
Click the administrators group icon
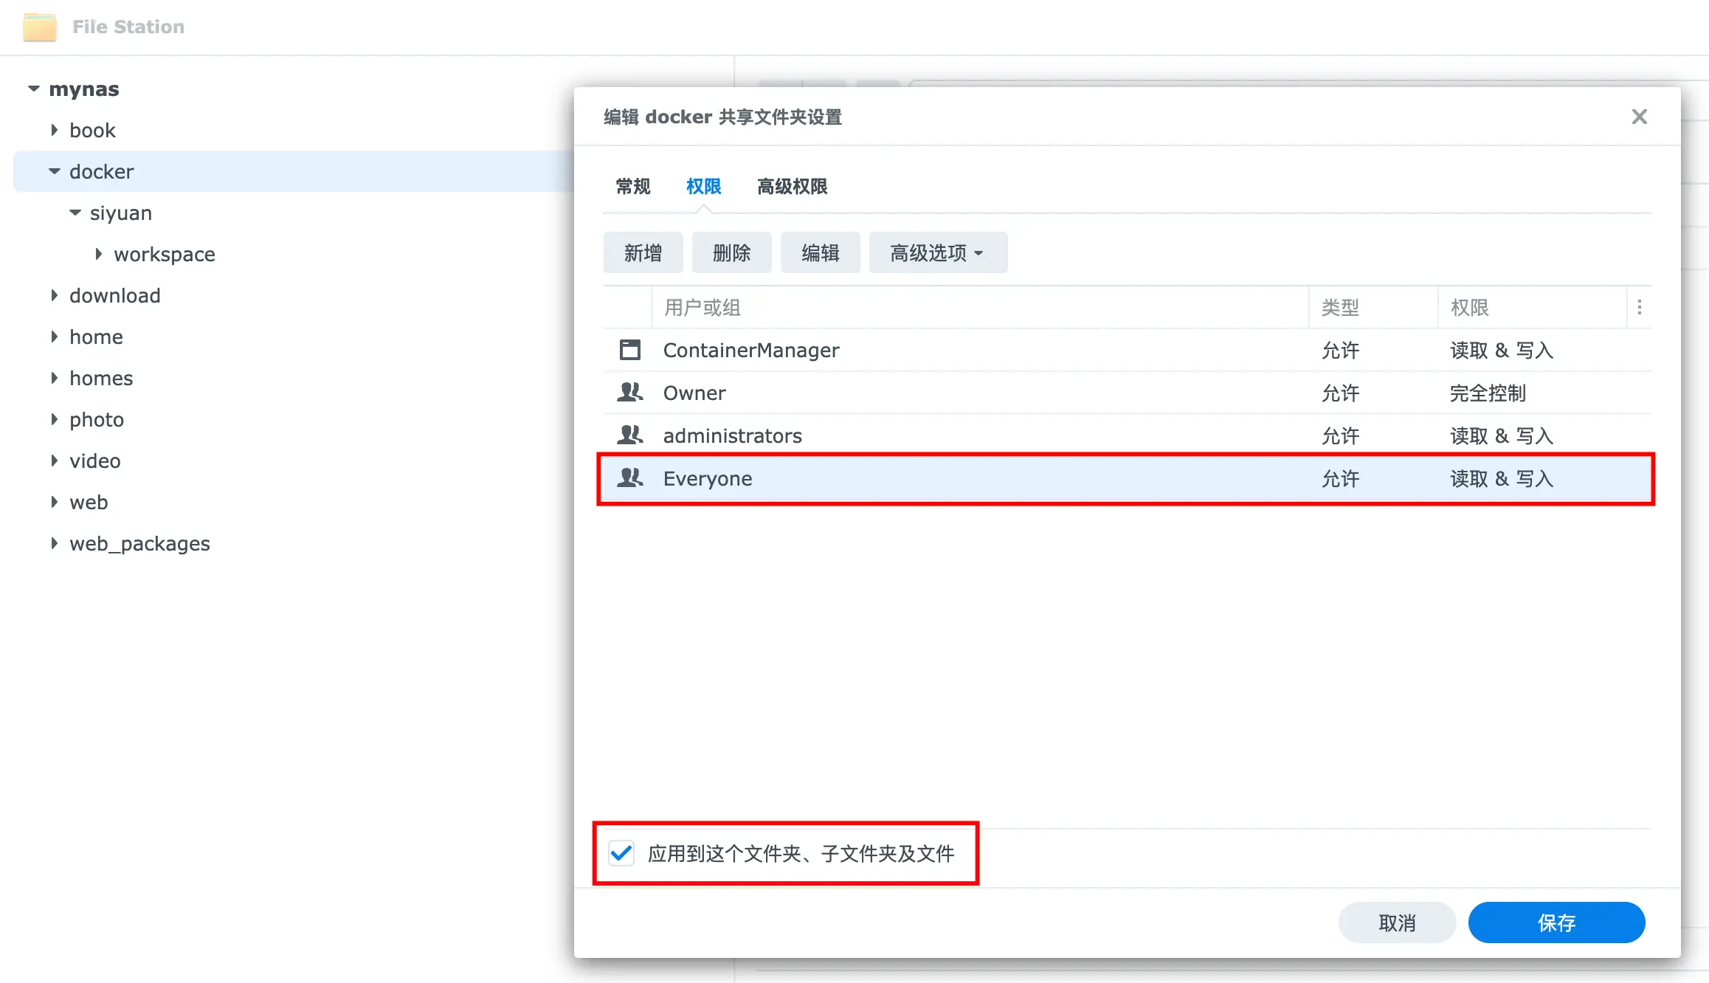[x=629, y=435]
